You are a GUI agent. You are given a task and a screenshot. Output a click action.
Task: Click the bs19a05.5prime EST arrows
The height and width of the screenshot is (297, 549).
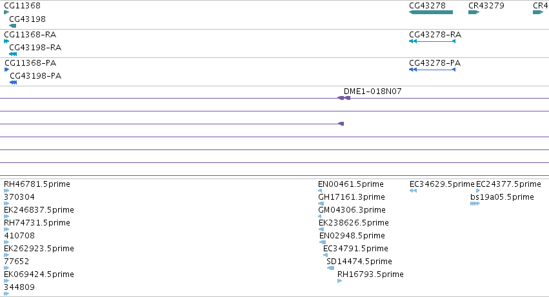pos(475,204)
